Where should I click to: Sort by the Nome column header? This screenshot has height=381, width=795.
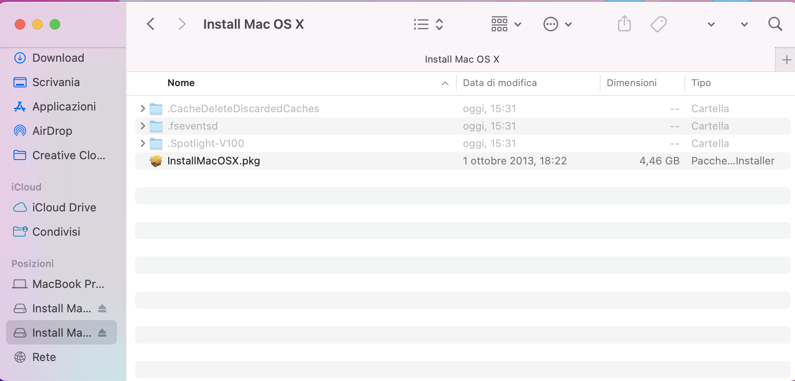pos(181,83)
